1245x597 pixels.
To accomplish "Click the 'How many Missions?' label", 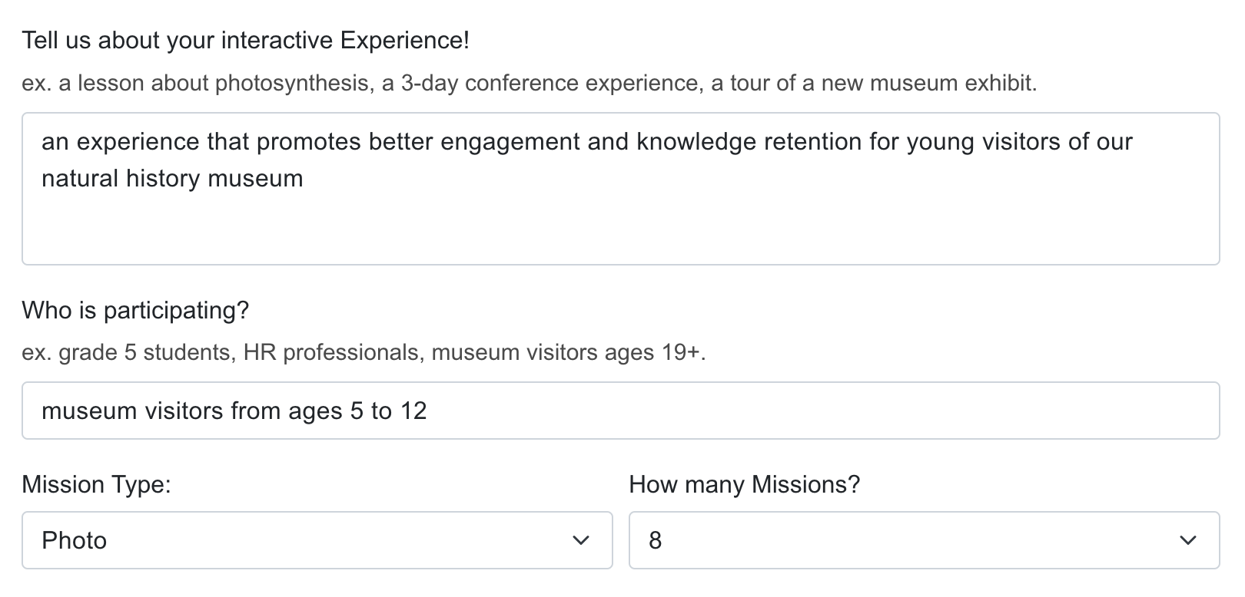I will pyautogui.click(x=745, y=484).
